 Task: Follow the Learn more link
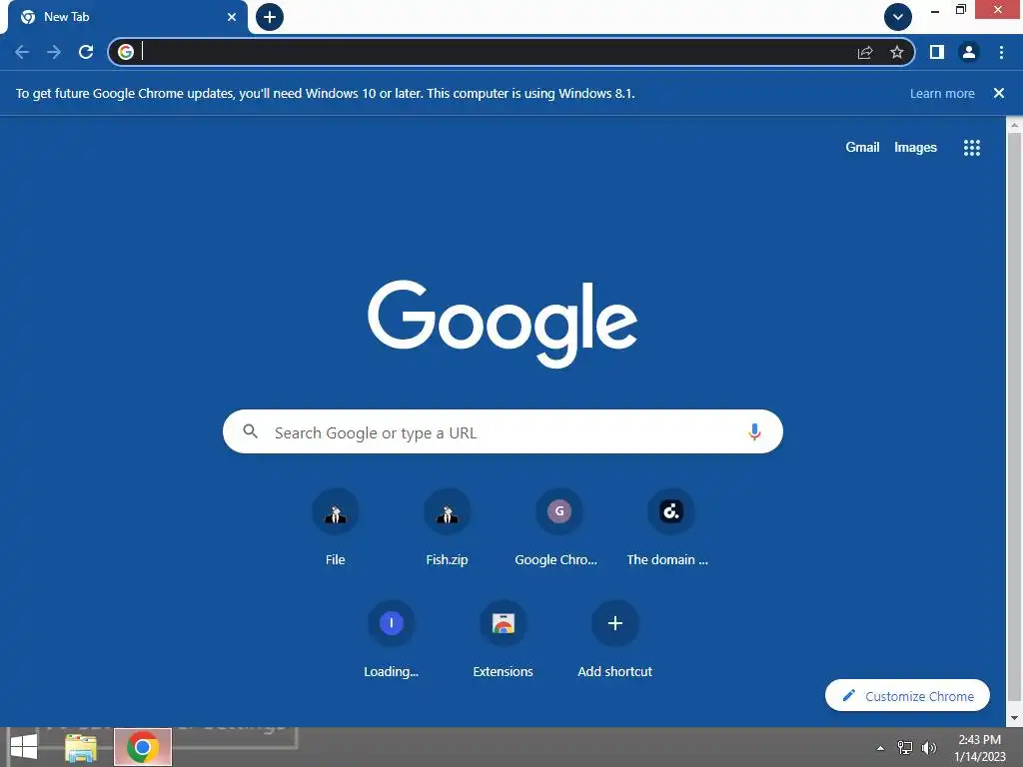coord(942,93)
